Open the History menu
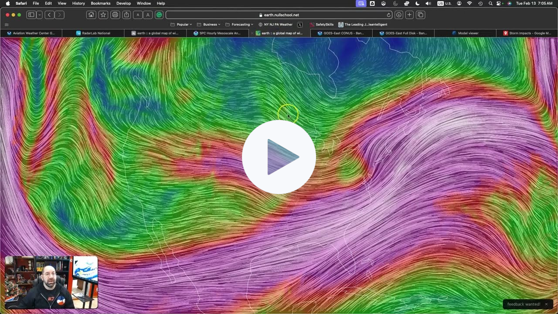558x314 pixels. point(78,3)
